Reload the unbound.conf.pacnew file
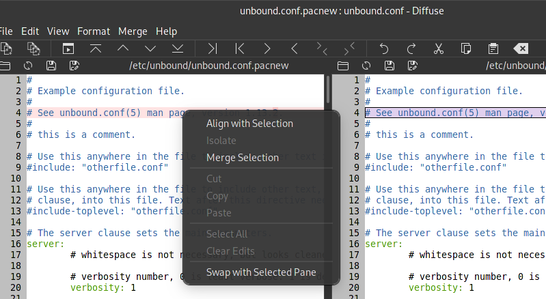The image size is (546, 299). coord(28,66)
